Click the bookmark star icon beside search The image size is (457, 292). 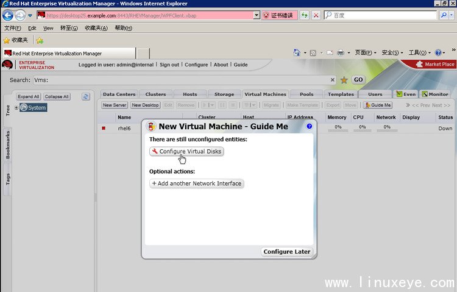(x=344, y=80)
